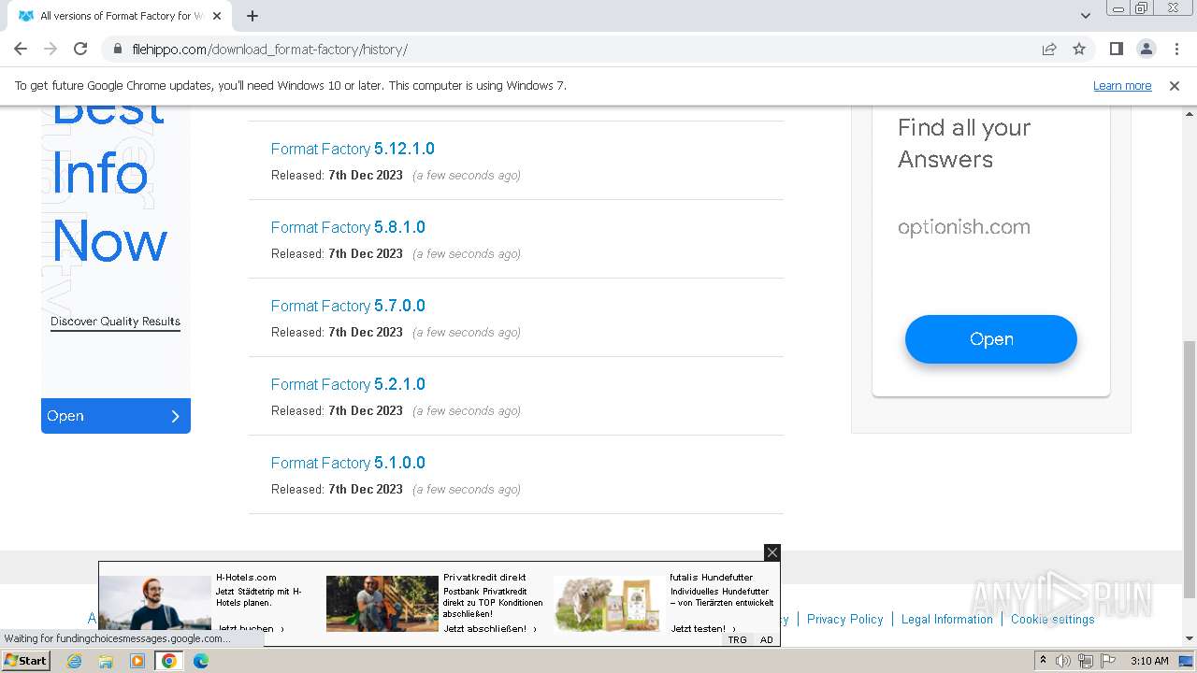Click the futalis Hundefutter ad thumbnail

(610, 603)
